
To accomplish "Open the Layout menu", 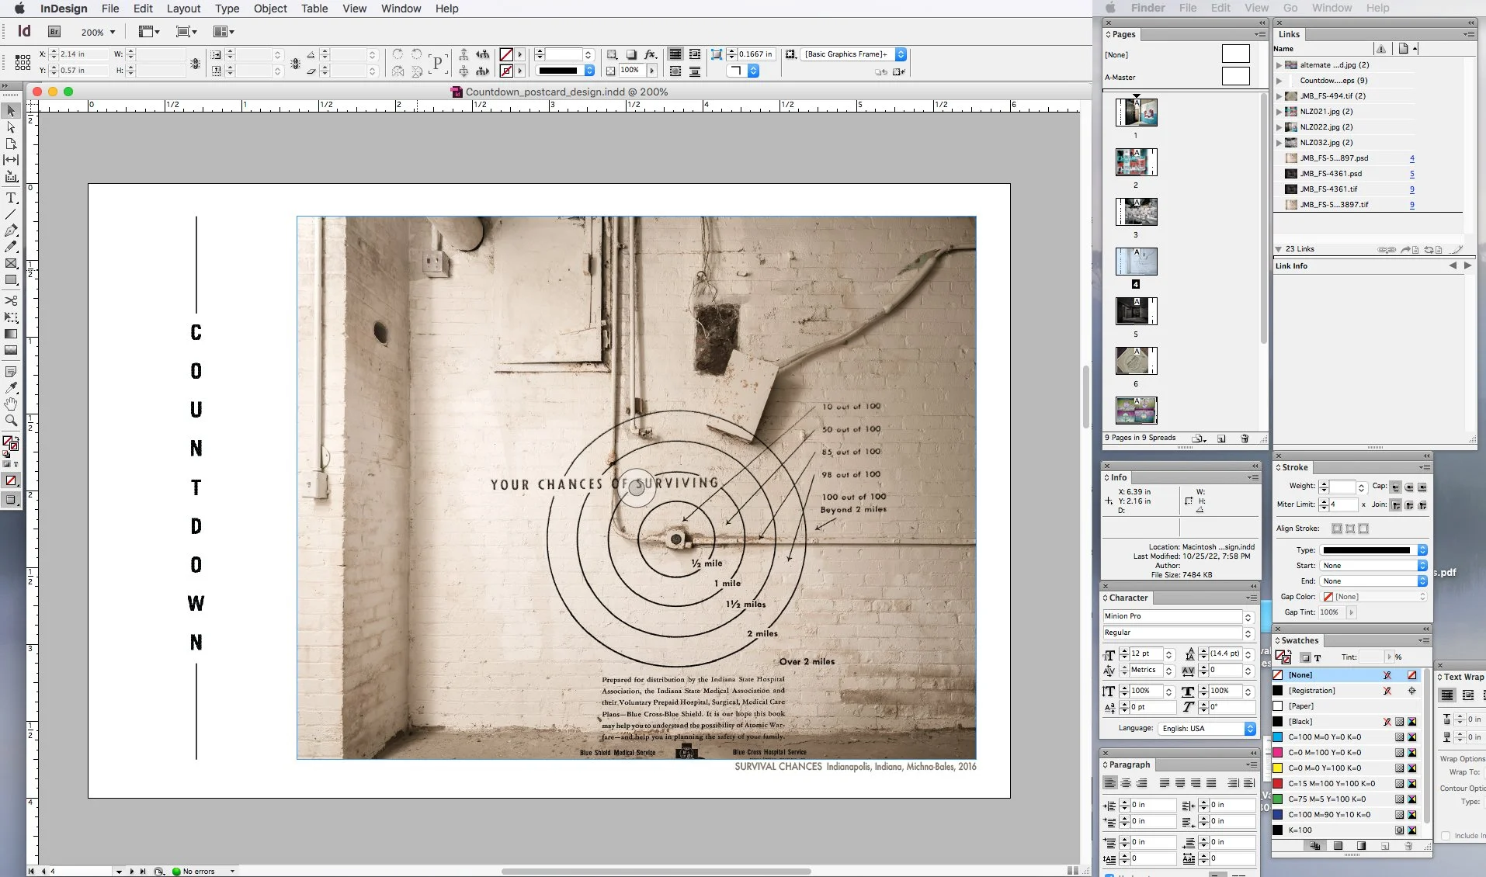I will tap(183, 9).
